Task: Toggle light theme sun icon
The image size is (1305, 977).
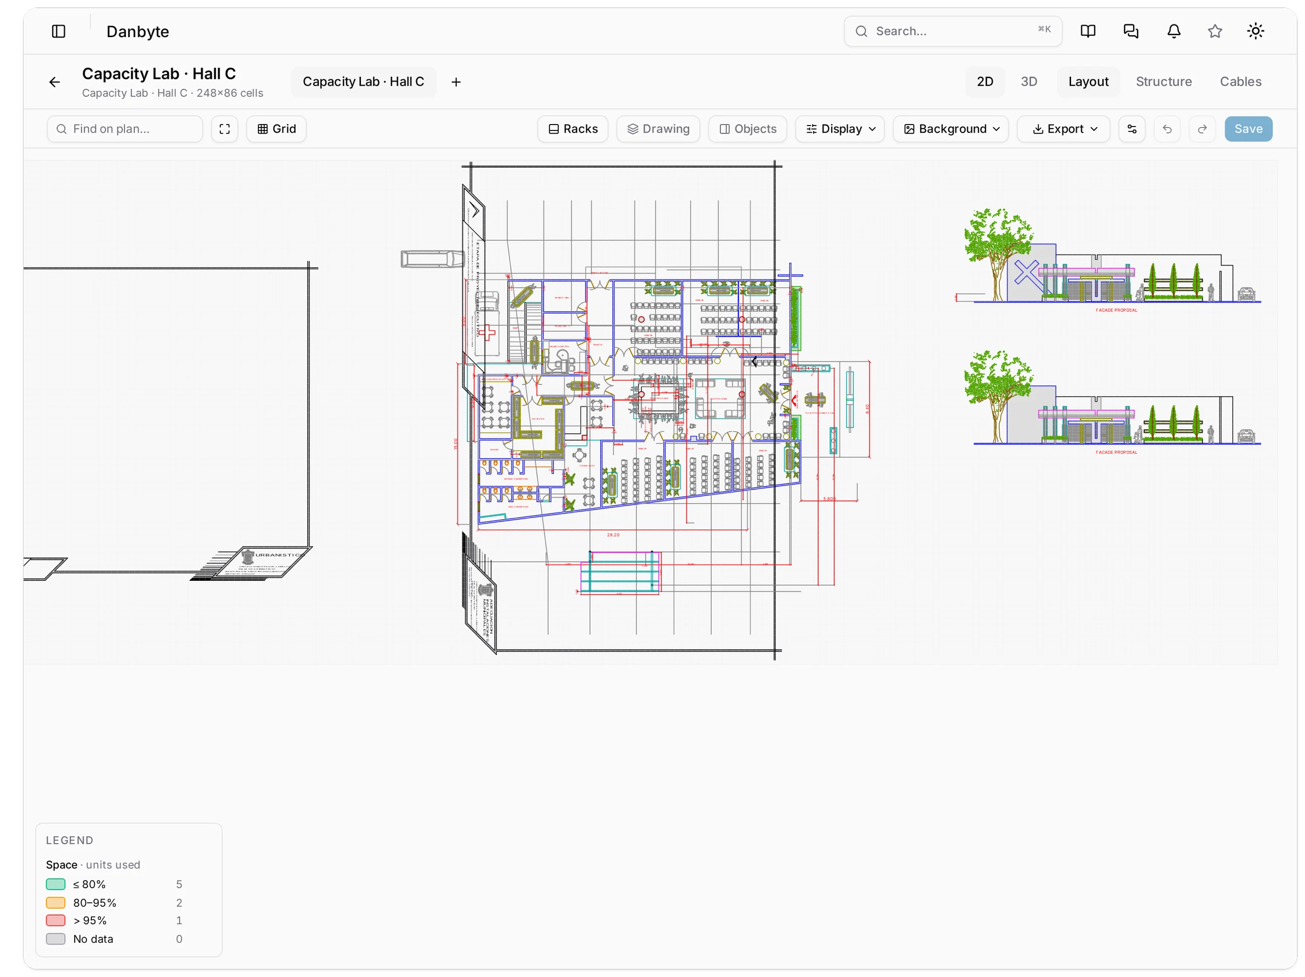Action: 1255,31
